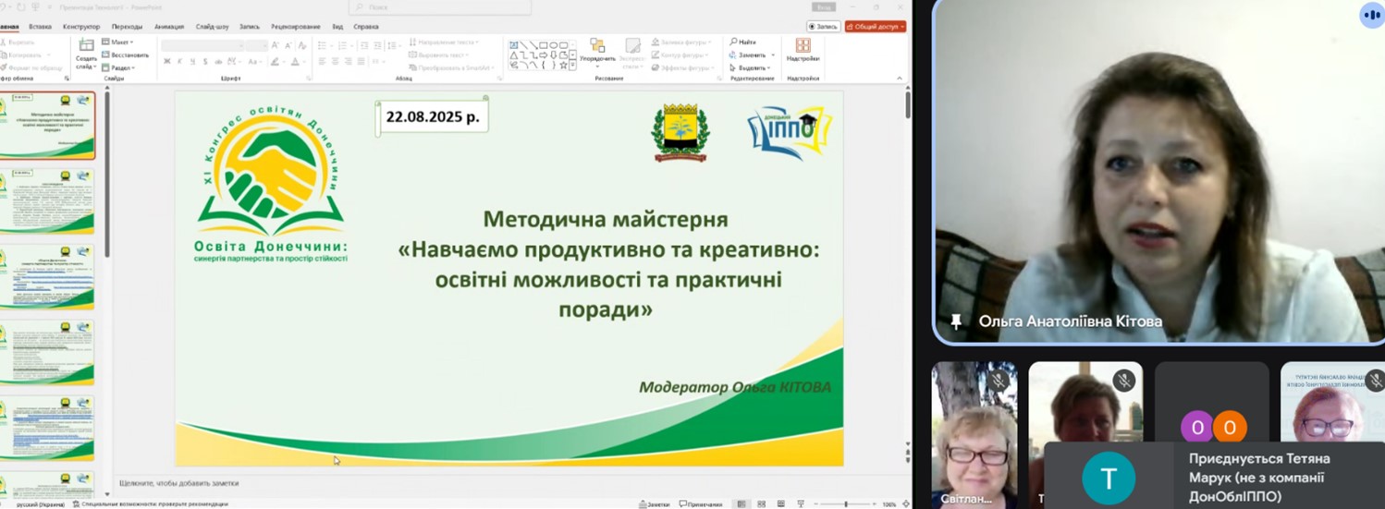Collapse the ribbon with the chevron
Screen dimensions: 1385x509
pyautogui.click(x=901, y=79)
